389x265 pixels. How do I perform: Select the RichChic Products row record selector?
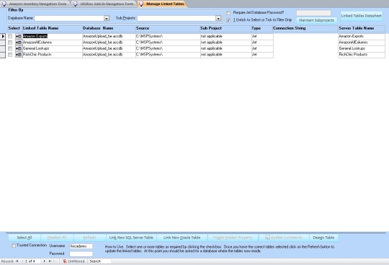[3, 55]
